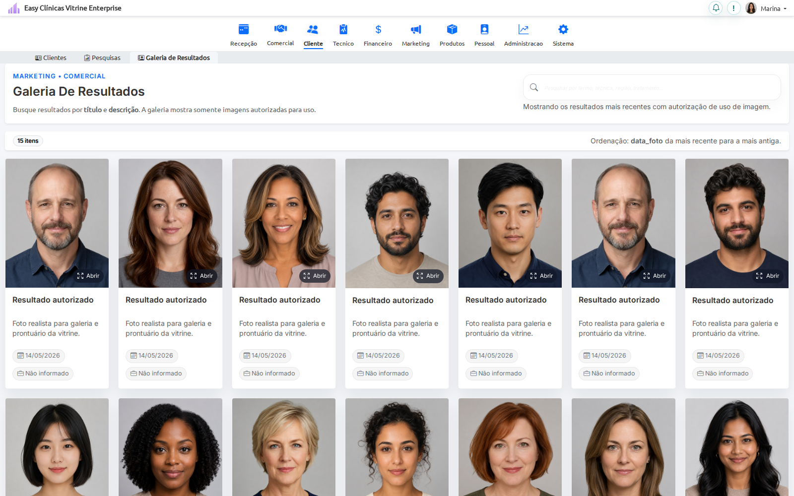This screenshot has height=496, width=794.
Task: Expand the Marina user menu
Action: click(x=774, y=8)
